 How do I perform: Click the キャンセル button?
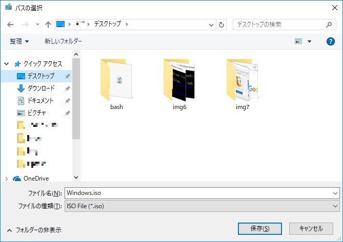click(311, 229)
